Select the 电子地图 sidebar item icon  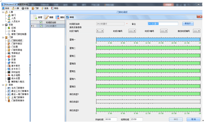coord(9,75)
